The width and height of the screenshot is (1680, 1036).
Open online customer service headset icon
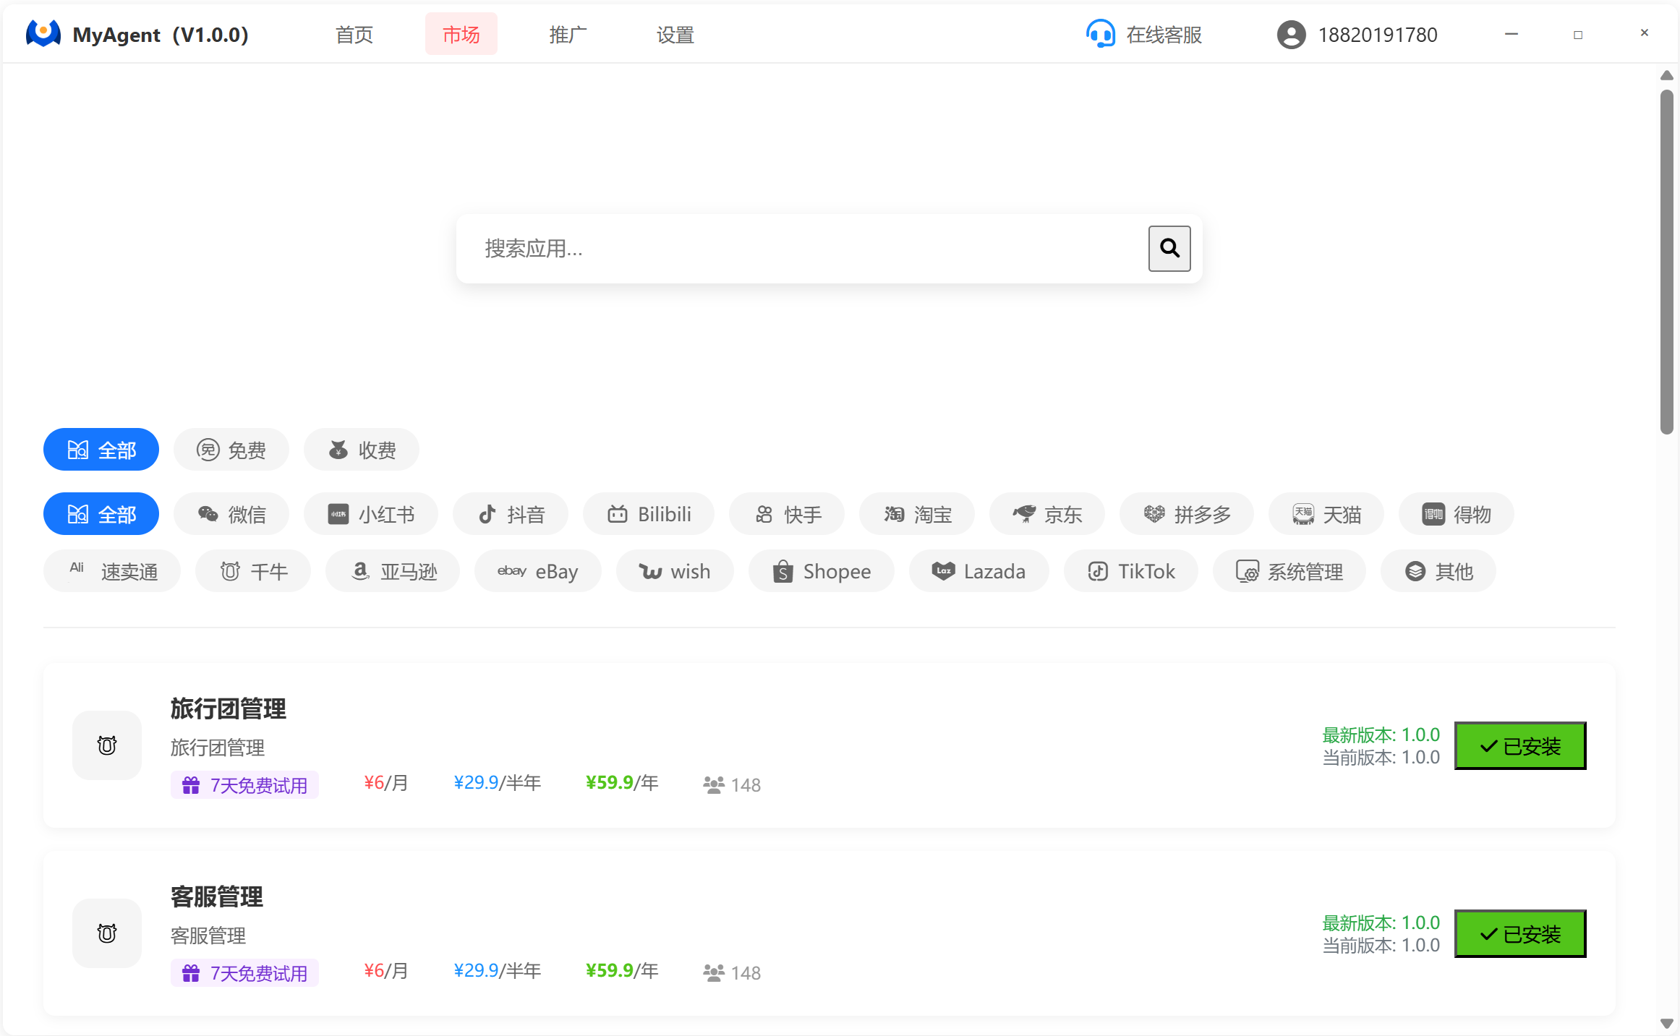(1100, 34)
